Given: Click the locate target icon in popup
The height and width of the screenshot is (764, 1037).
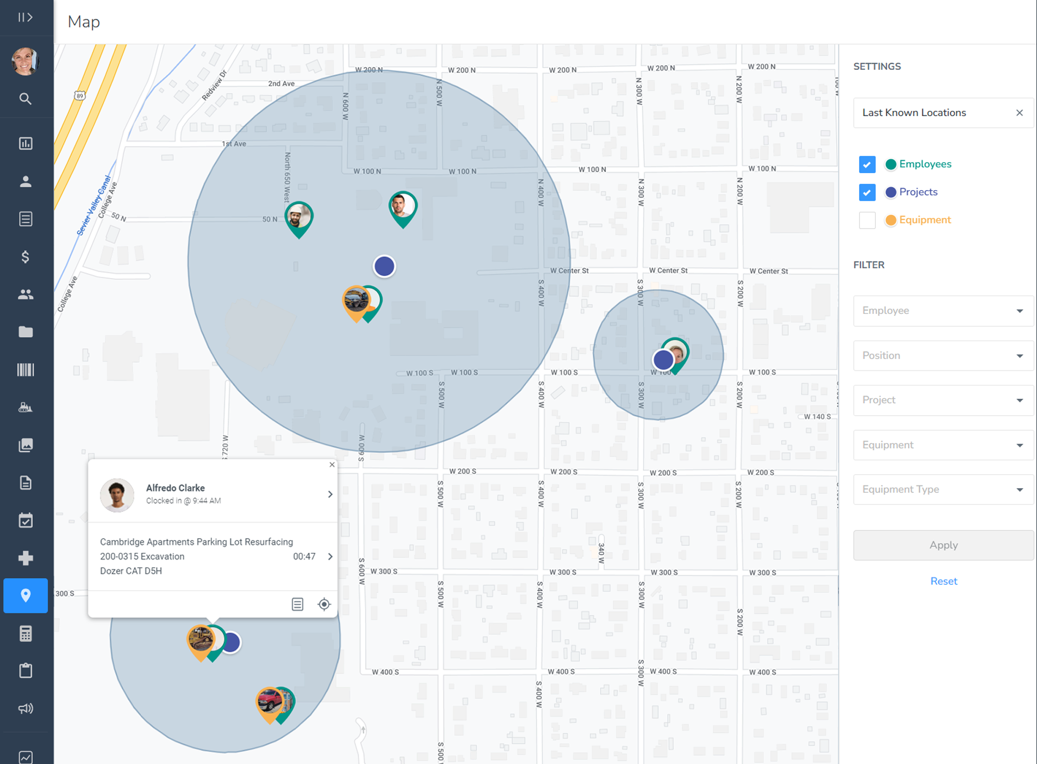Looking at the screenshot, I should click(324, 604).
